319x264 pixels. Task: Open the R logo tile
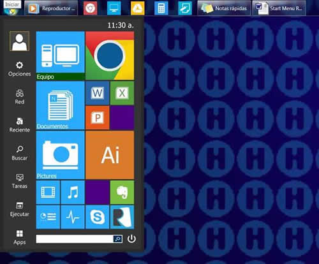point(122,217)
